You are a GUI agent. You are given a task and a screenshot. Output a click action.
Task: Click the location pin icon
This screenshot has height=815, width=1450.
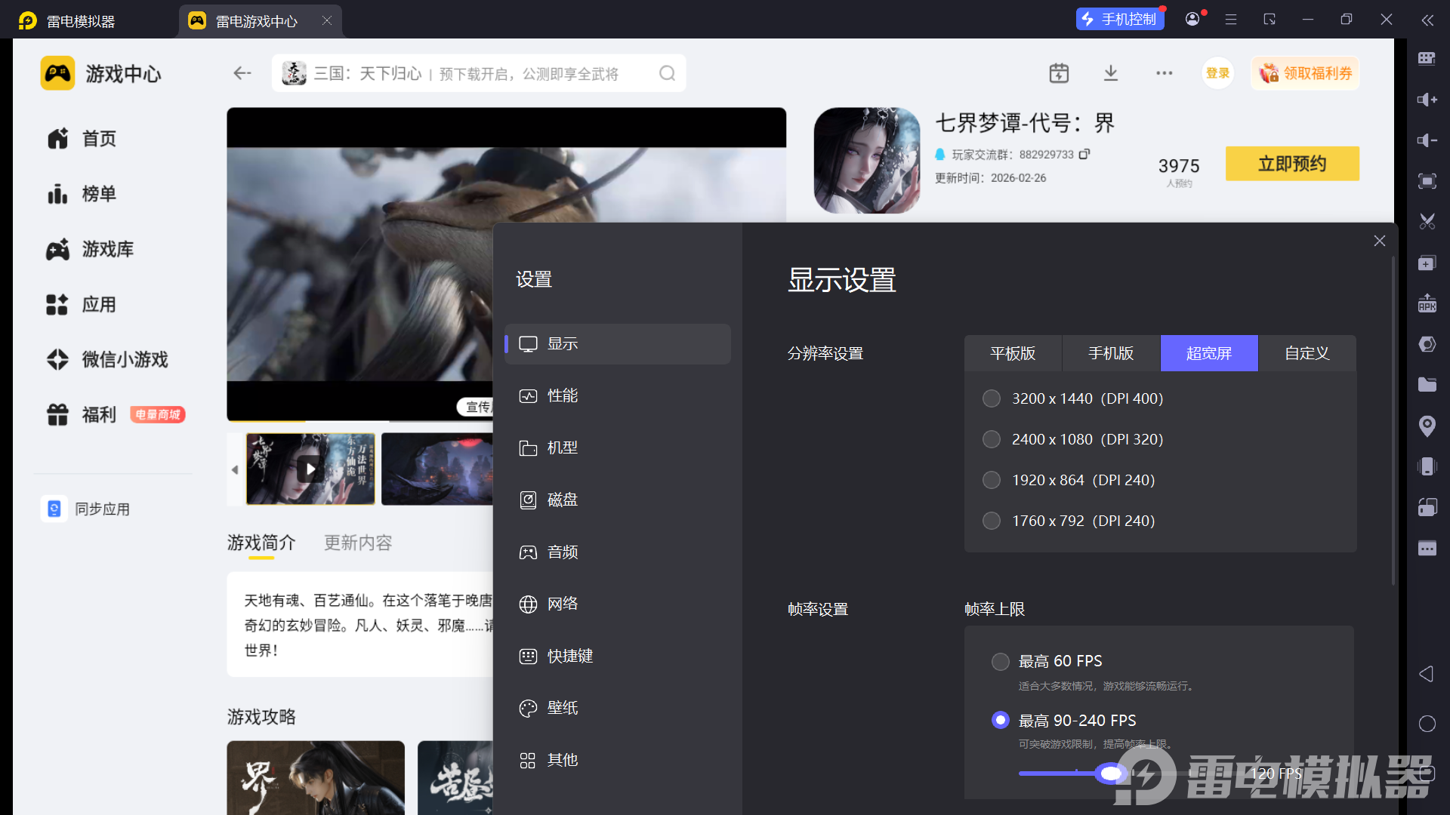pyautogui.click(x=1427, y=426)
